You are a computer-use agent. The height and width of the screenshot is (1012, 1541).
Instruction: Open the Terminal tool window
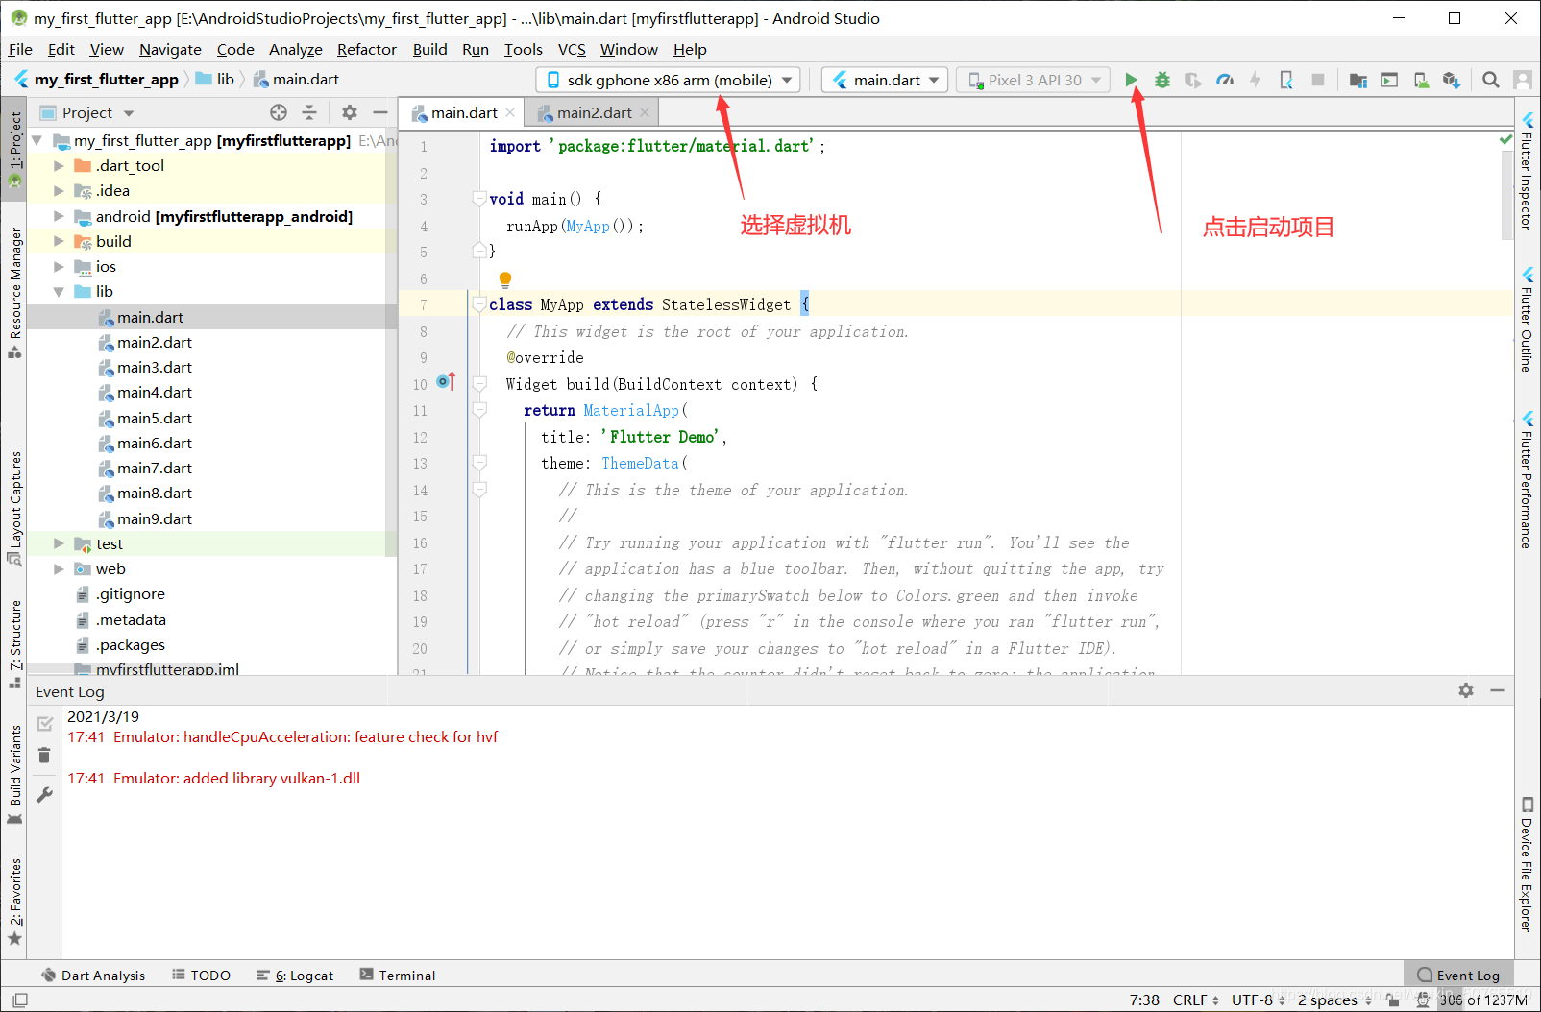(x=398, y=975)
